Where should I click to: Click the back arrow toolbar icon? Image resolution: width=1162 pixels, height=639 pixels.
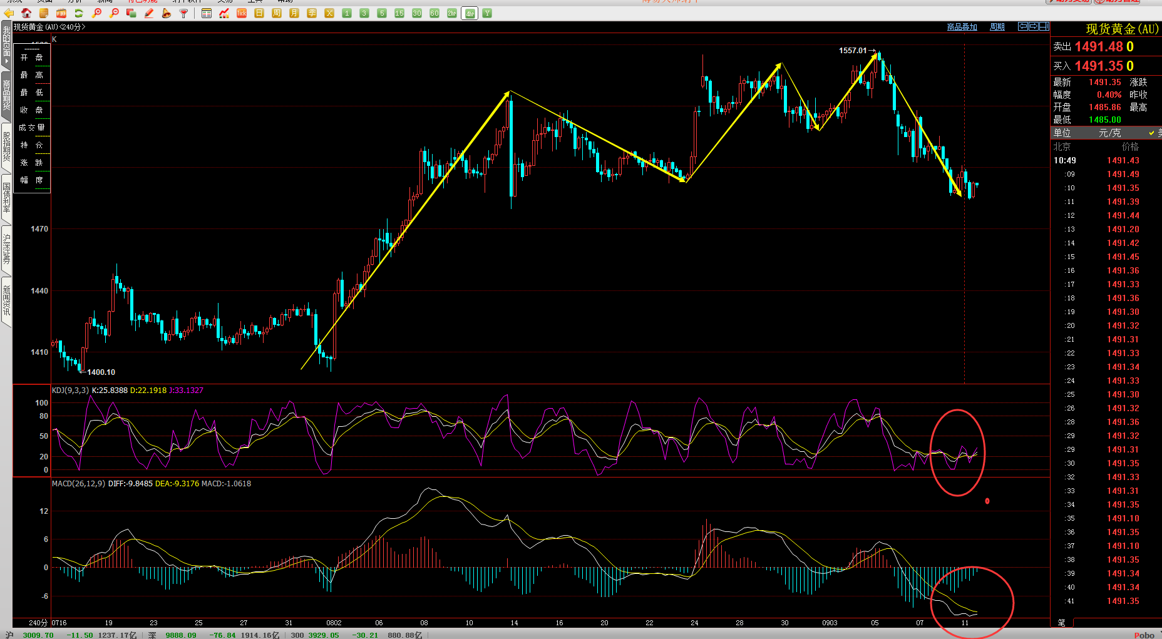pos(9,13)
